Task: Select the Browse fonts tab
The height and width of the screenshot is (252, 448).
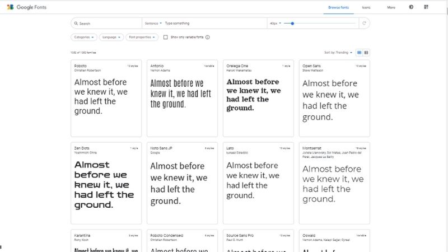Action: pos(338,7)
